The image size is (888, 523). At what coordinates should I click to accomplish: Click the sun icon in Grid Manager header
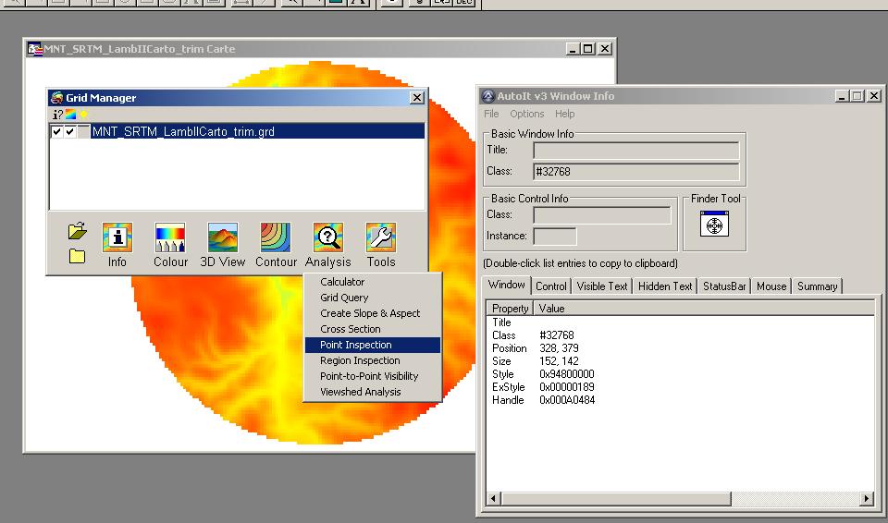(x=83, y=115)
